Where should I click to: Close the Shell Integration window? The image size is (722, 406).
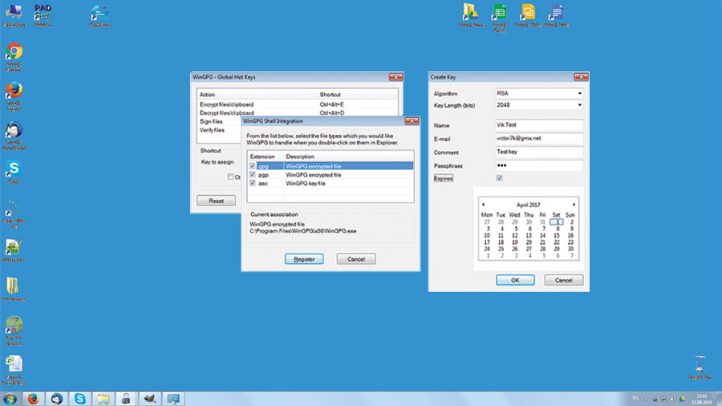(412, 121)
